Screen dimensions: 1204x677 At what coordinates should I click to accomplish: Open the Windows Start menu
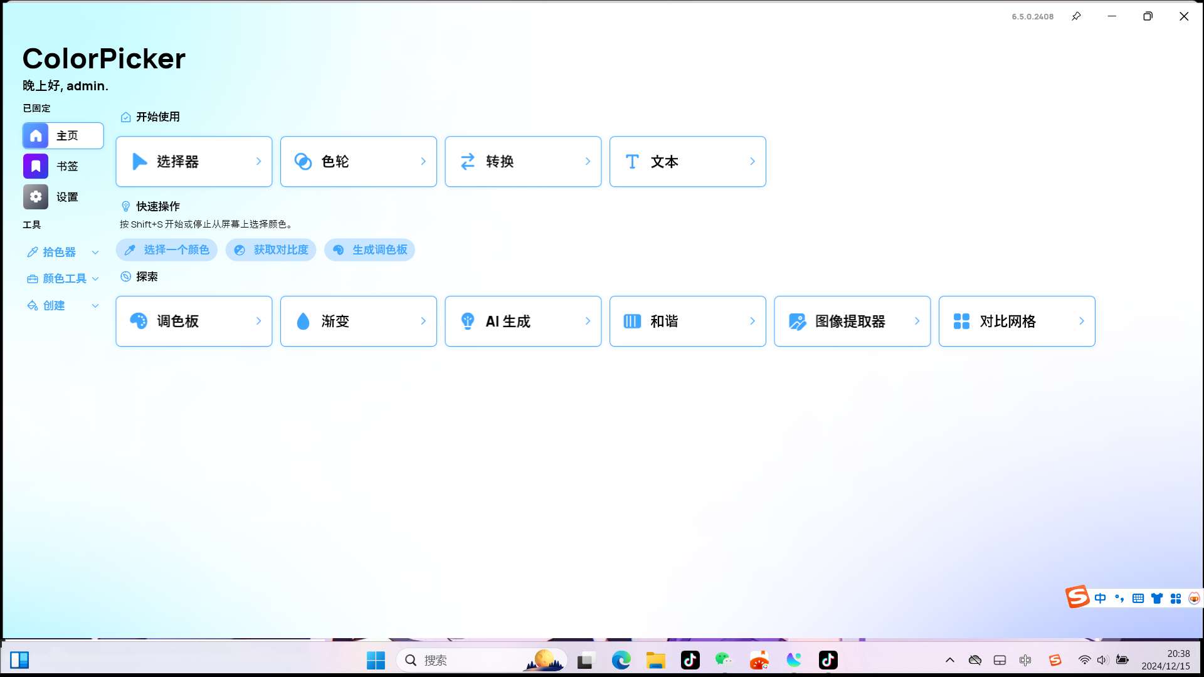pyautogui.click(x=376, y=660)
